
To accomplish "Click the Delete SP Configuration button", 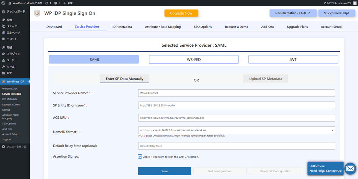I will (276, 171).
